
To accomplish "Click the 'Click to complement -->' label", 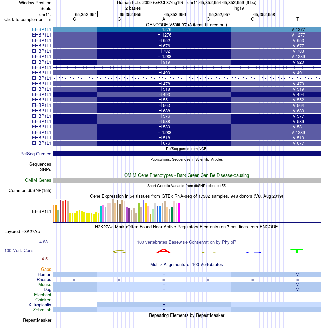I will [28, 20].
